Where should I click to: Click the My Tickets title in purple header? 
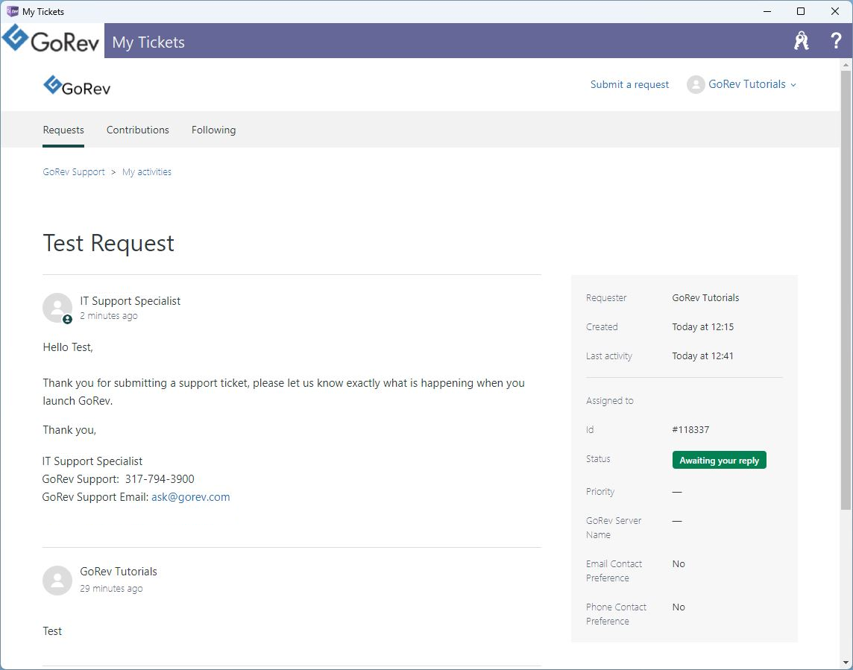click(x=148, y=42)
